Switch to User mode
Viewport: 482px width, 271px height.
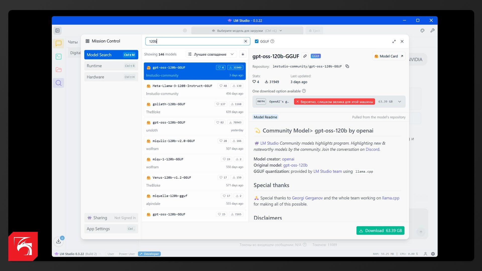(x=110, y=254)
